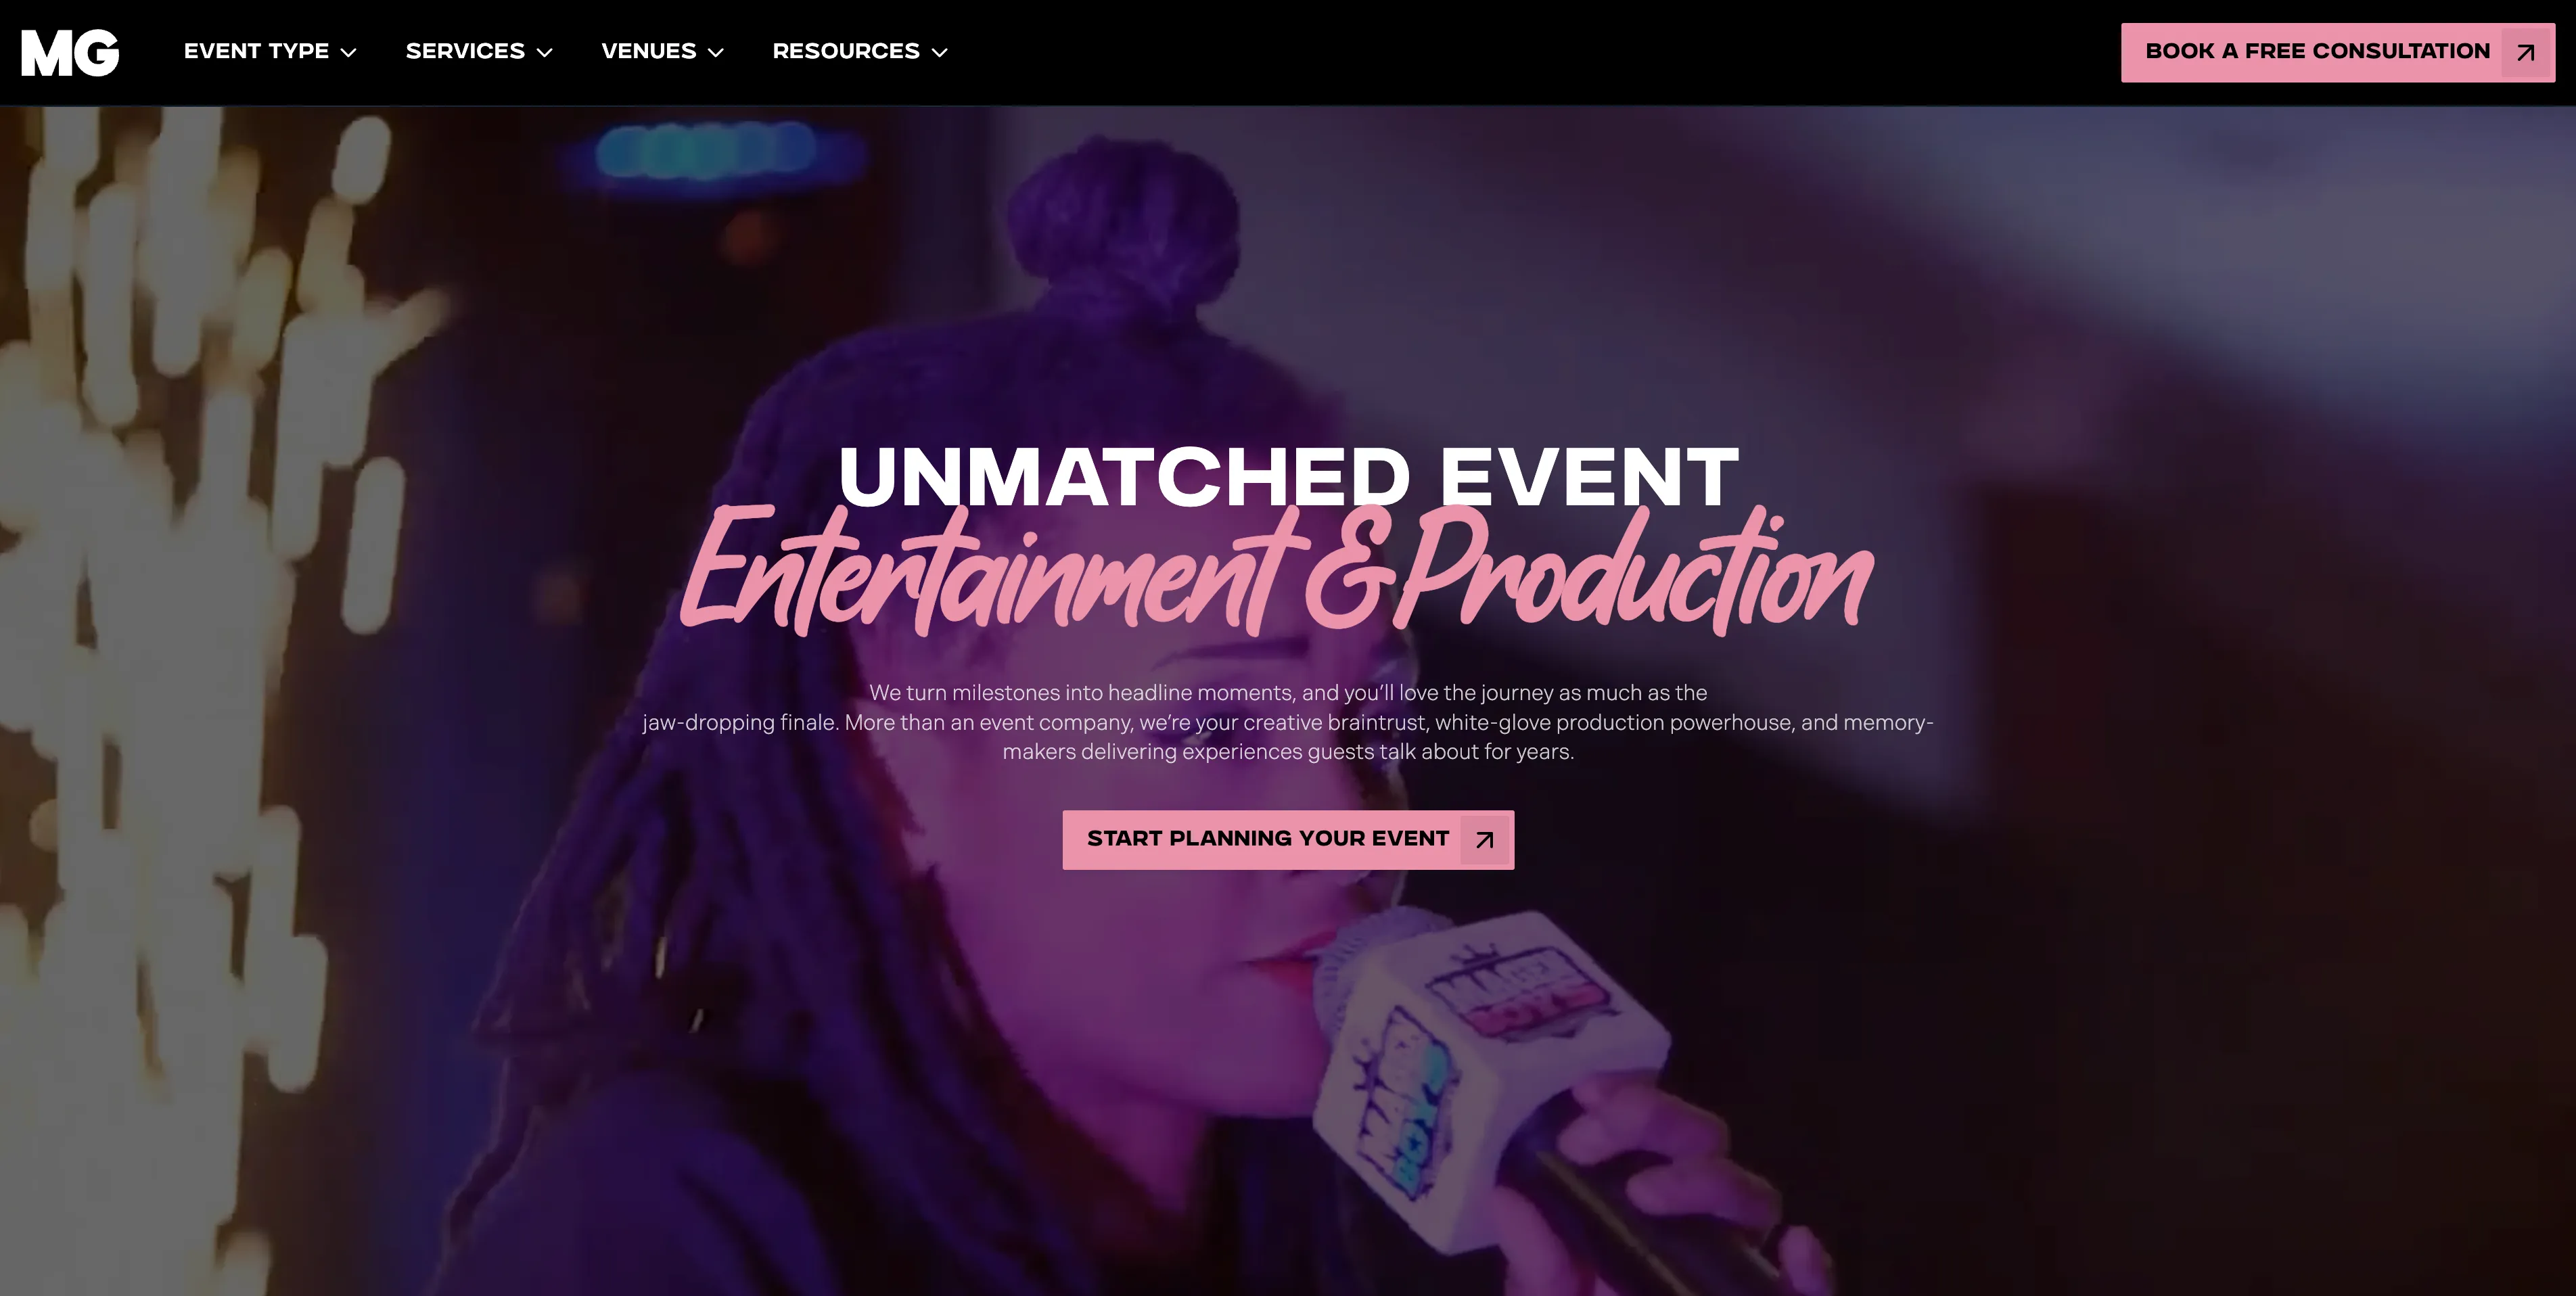Click the pink Entertainment & Production script heading

pyautogui.click(x=1276, y=570)
